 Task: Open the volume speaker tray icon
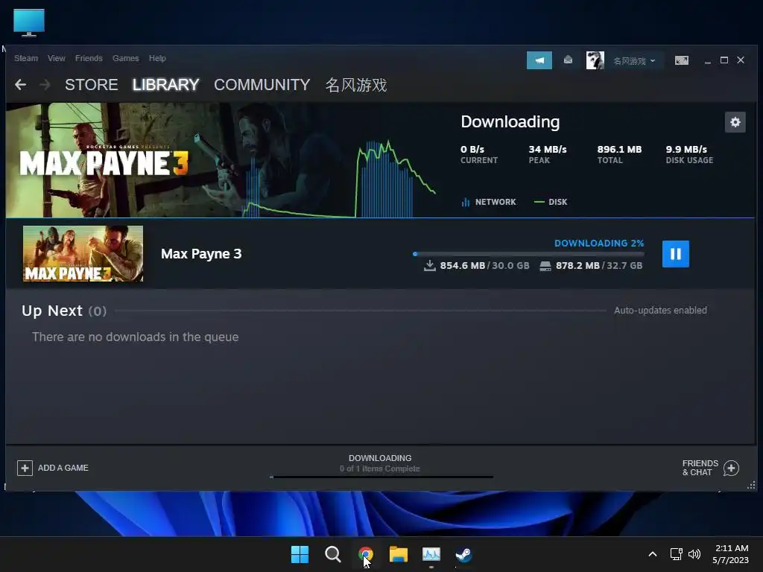coord(694,554)
